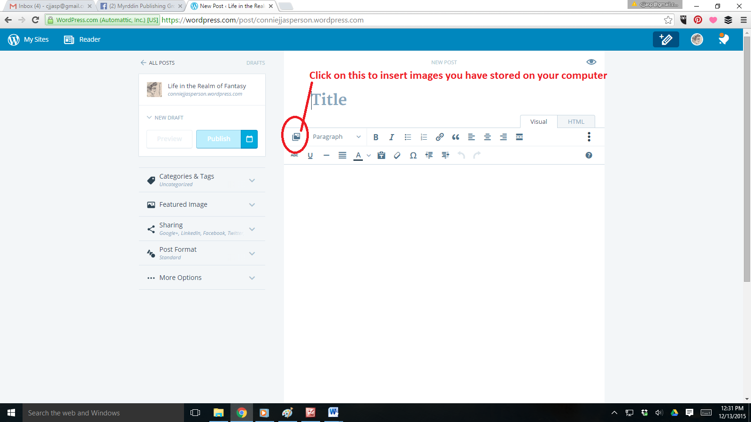Open the Paragraph format dropdown

point(337,137)
